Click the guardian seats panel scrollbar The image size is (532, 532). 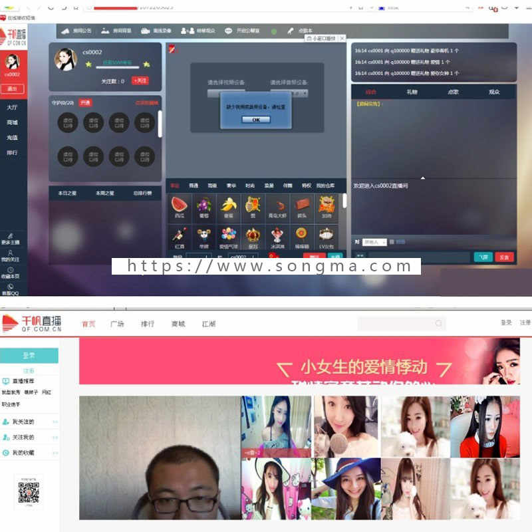click(x=160, y=124)
